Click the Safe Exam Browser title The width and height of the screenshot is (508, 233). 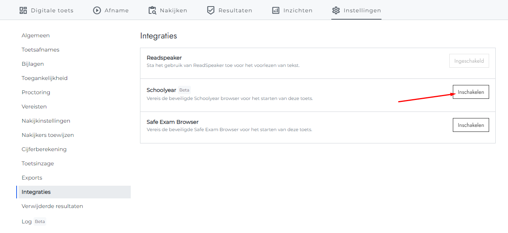[172, 122]
